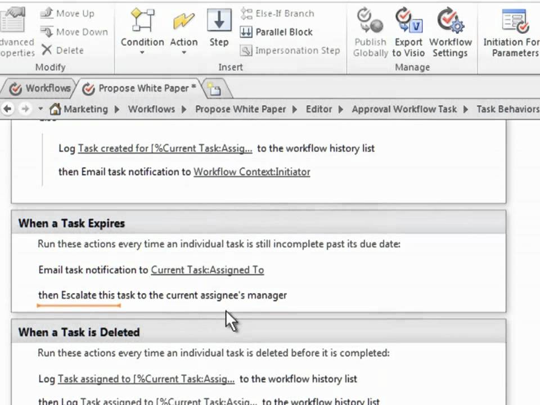
Task: Click the orange insertion line below Escalate
Action: [x=79, y=305]
